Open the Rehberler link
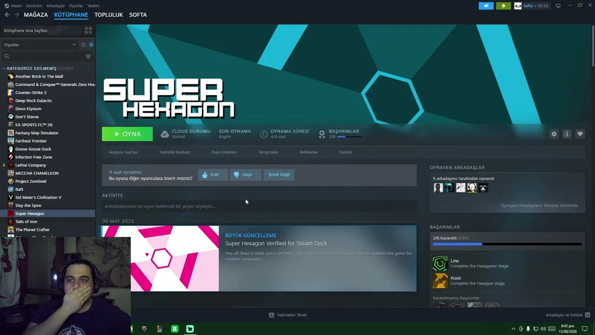Viewport: 595px width, 335px height. 309,152
